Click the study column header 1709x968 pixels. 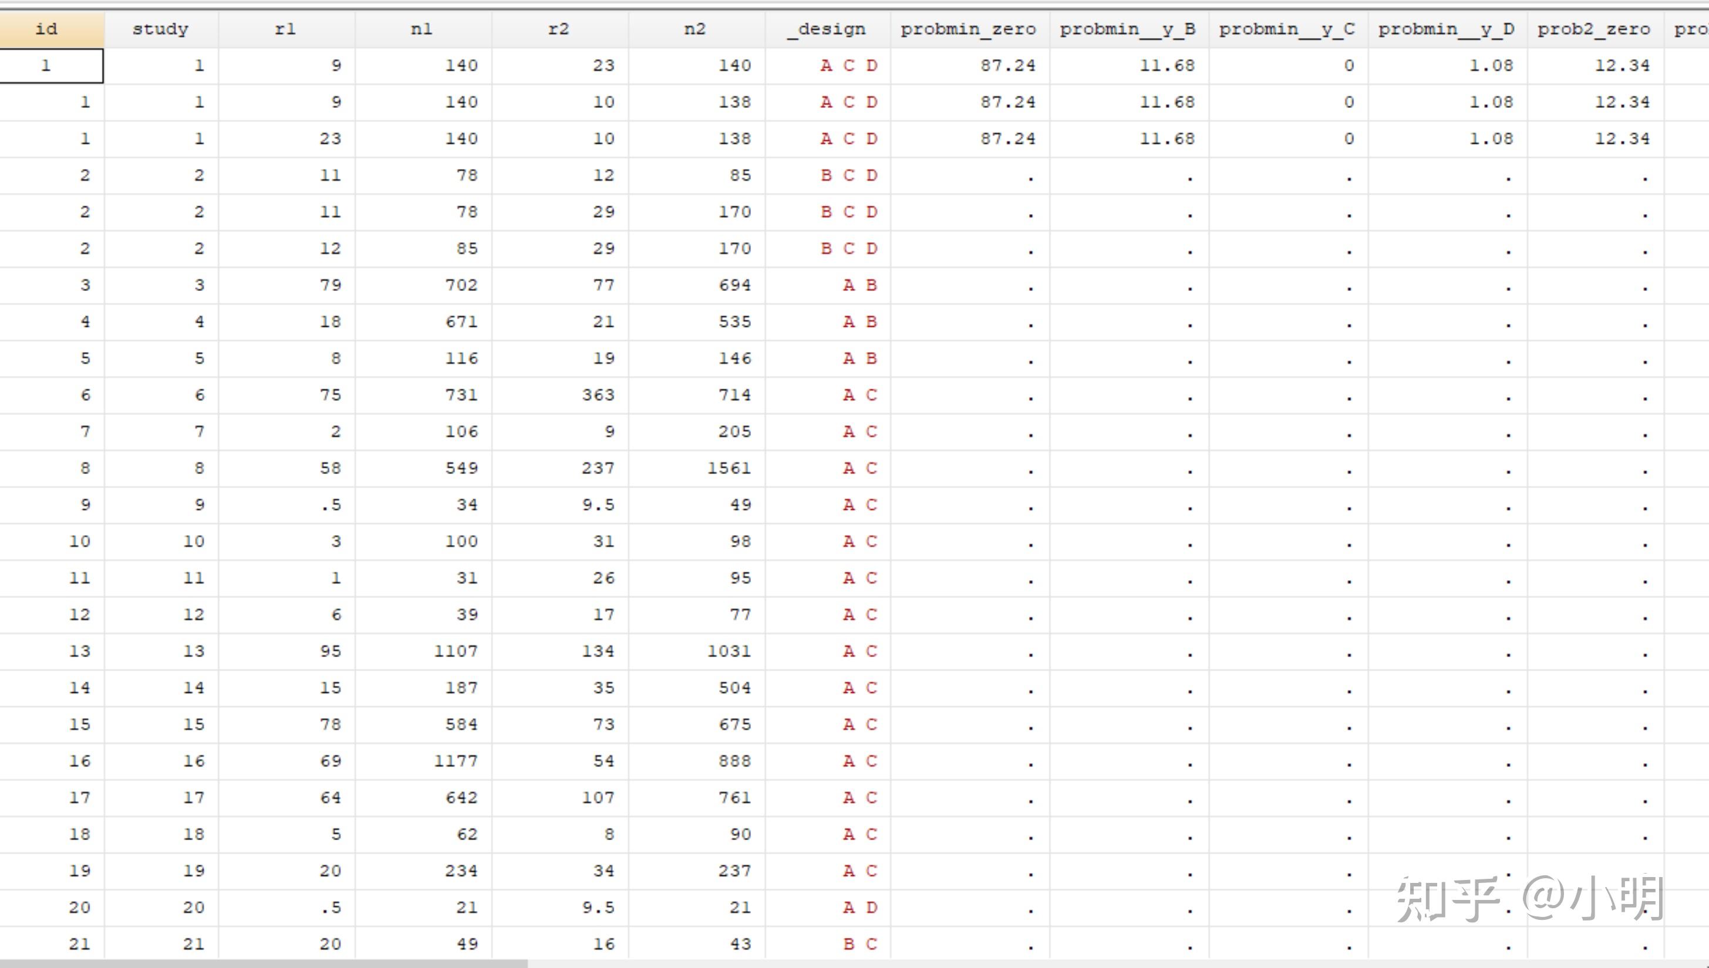tap(160, 29)
